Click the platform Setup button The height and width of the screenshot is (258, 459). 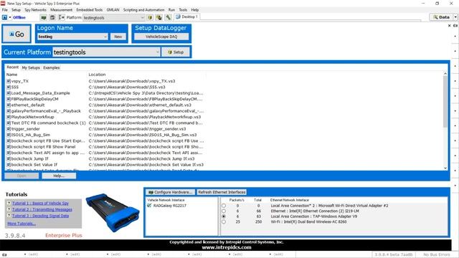176,52
